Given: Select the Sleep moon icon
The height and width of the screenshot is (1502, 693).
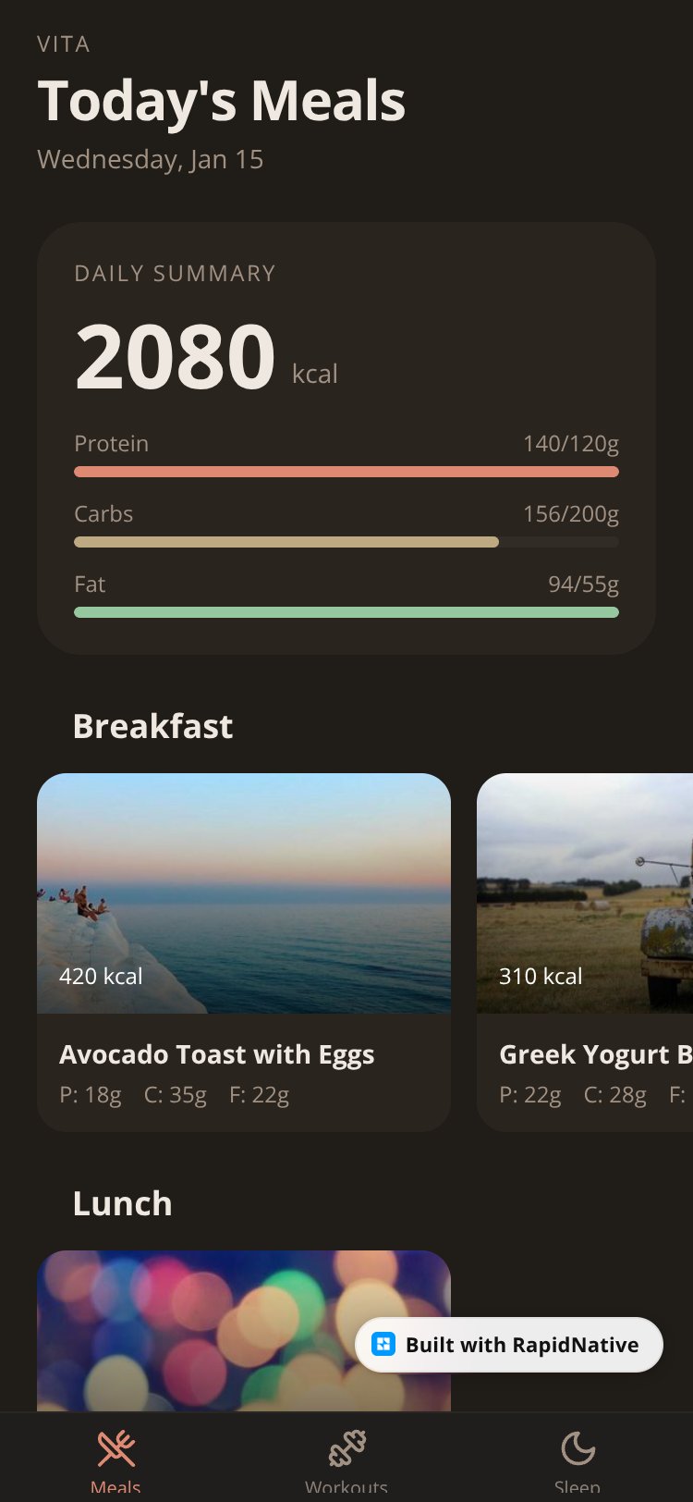Looking at the screenshot, I should (578, 1448).
